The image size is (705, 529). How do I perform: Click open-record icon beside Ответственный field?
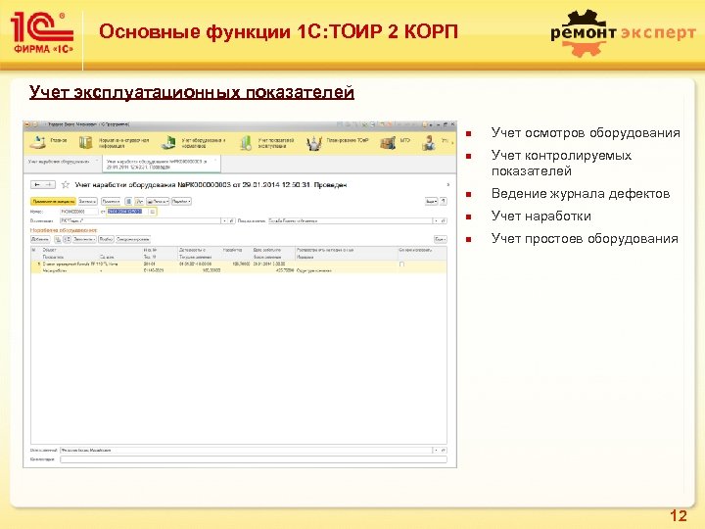click(444, 450)
